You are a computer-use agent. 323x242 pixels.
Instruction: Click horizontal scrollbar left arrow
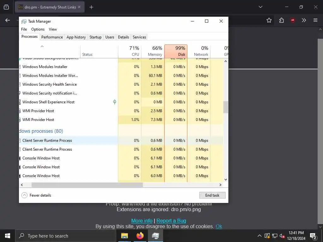(x=22, y=185)
